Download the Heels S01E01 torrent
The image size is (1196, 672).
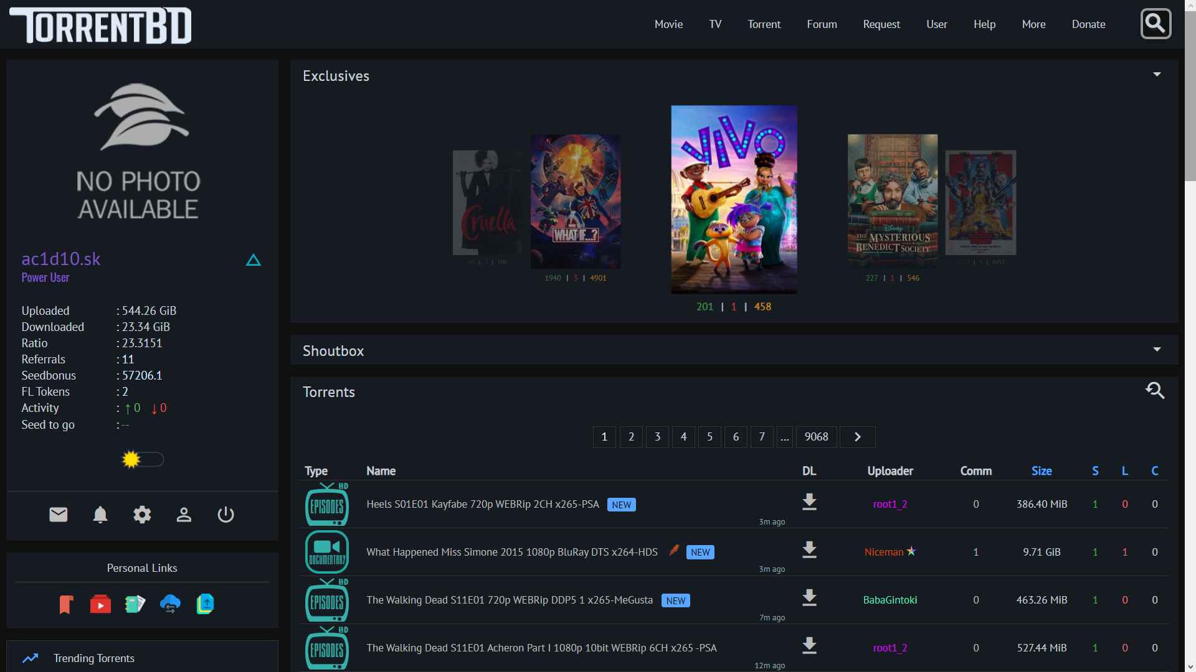(x=809, y=502)
